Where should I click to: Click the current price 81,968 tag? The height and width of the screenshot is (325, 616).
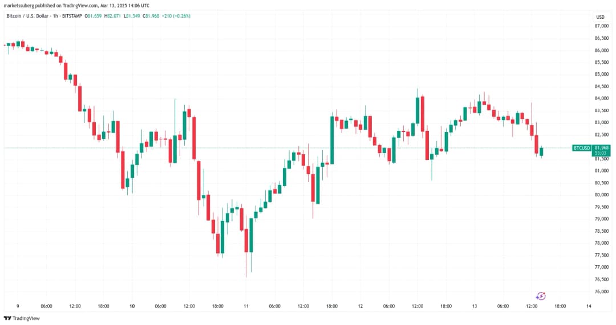click(x=602, y=148)
